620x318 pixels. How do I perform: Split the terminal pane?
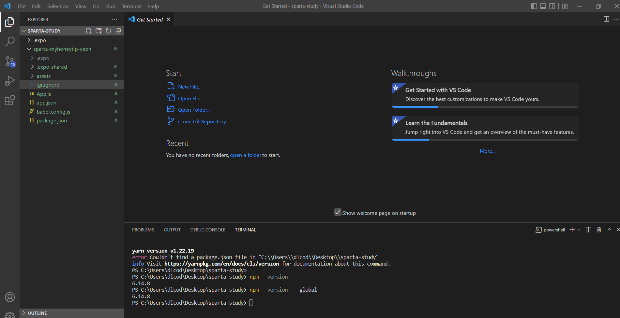pyautogui.click(x=588, y=230)
